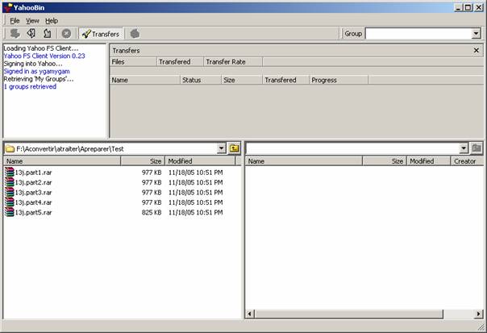
Task: Click remote pane scrollbar left arrow
Action: pos(250,314)
